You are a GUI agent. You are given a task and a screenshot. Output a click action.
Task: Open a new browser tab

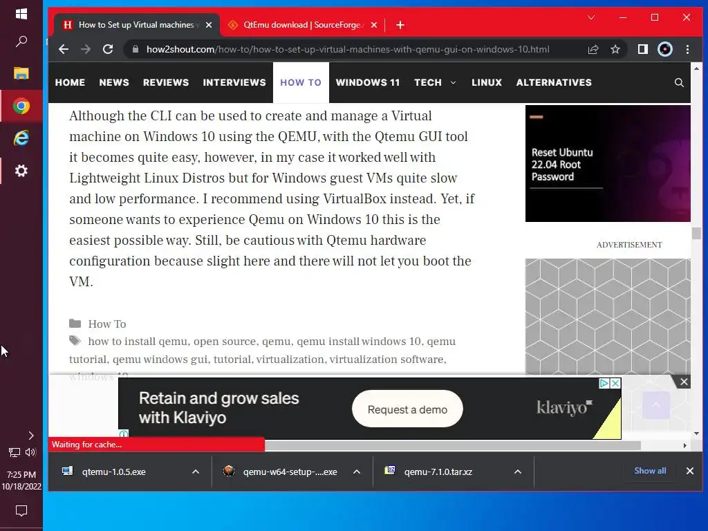coord(400,25)
